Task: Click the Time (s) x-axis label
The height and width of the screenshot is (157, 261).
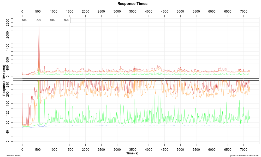Action: 132,153
